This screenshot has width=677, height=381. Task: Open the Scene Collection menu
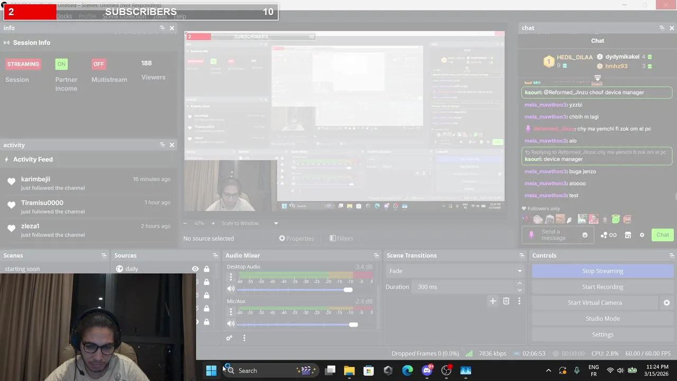[124, 16]
